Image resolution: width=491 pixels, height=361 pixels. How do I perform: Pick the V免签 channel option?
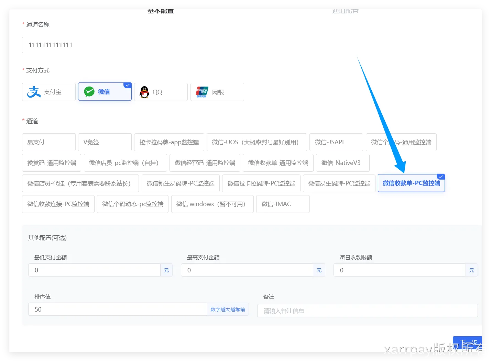pos(105,142)
